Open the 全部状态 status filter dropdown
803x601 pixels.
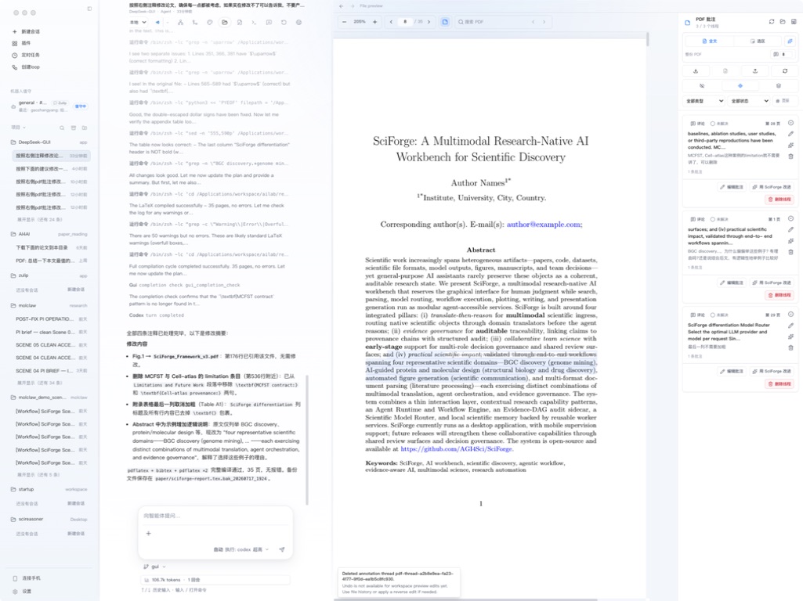pos(749,101)
